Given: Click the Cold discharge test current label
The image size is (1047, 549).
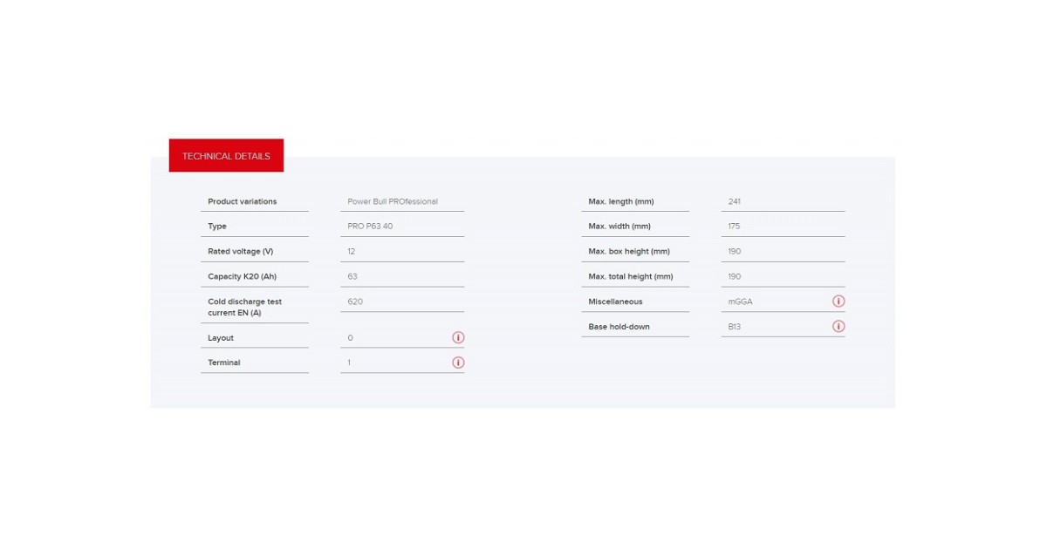Looking at the screenshot, I should click(244, 307).
